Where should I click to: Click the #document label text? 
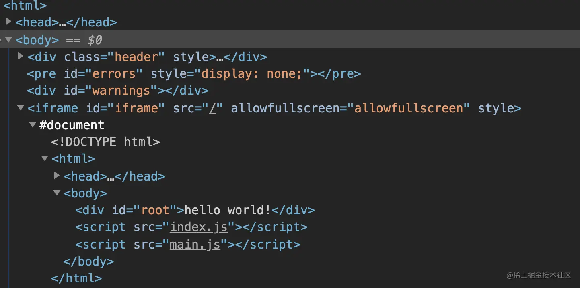[x=72, y=125]
